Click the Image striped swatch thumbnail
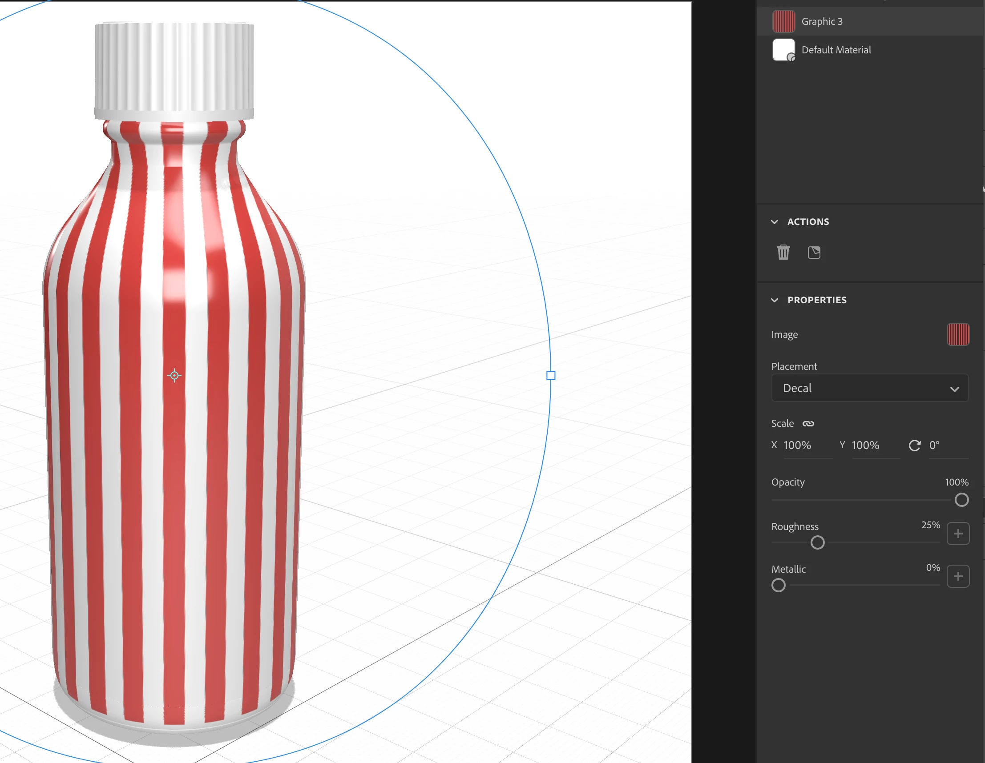The width and height of the screenshot is (985, 763). (958, 334)
